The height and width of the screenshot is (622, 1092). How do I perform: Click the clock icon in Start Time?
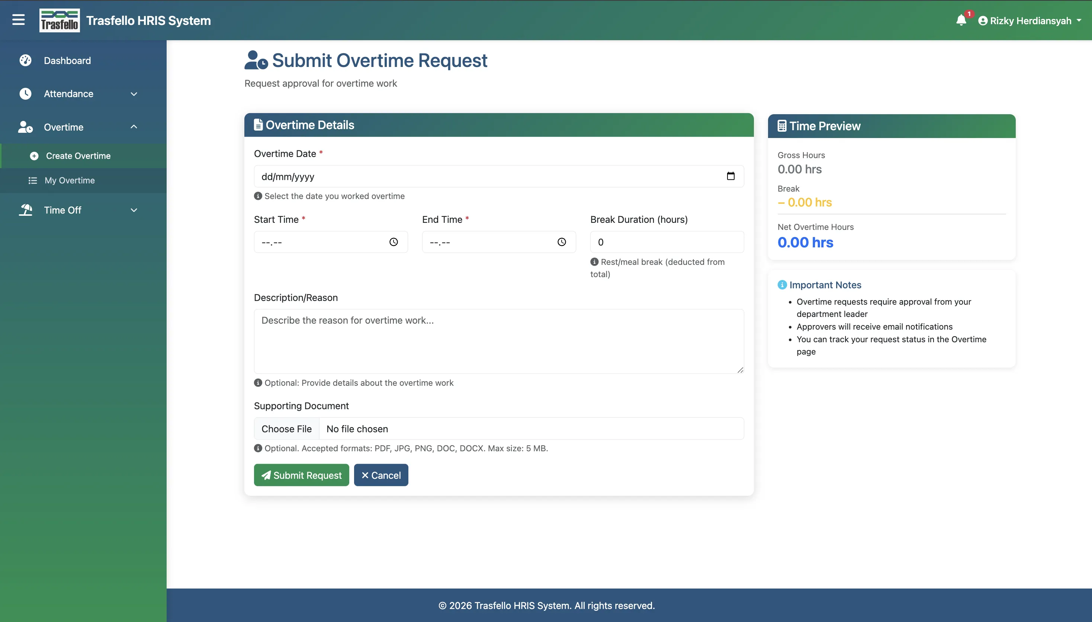394,242
